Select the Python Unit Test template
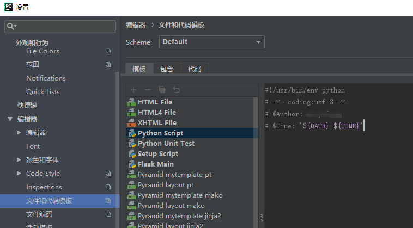 tap(166, 144)
